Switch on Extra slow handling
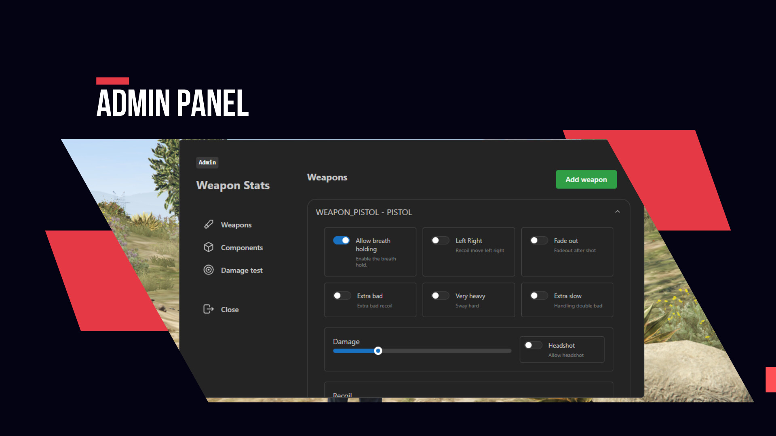This screenshot has height=436, width=776. pyautogui.click(x=538, y=296)
